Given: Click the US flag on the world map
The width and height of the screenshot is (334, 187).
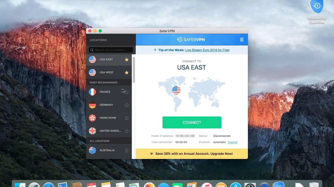Looking at the screenshot, I should tap(176, 90).
